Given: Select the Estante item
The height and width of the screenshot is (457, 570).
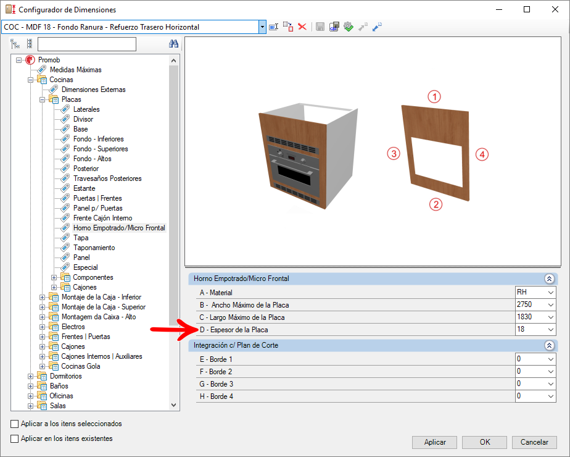Looking at the screenshot, I should coord(85,188).
